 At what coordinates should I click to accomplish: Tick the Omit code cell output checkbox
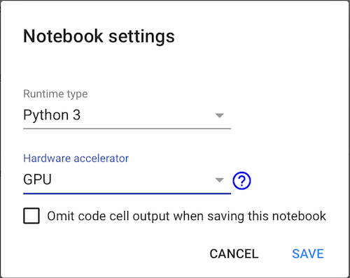click(31, 216)
